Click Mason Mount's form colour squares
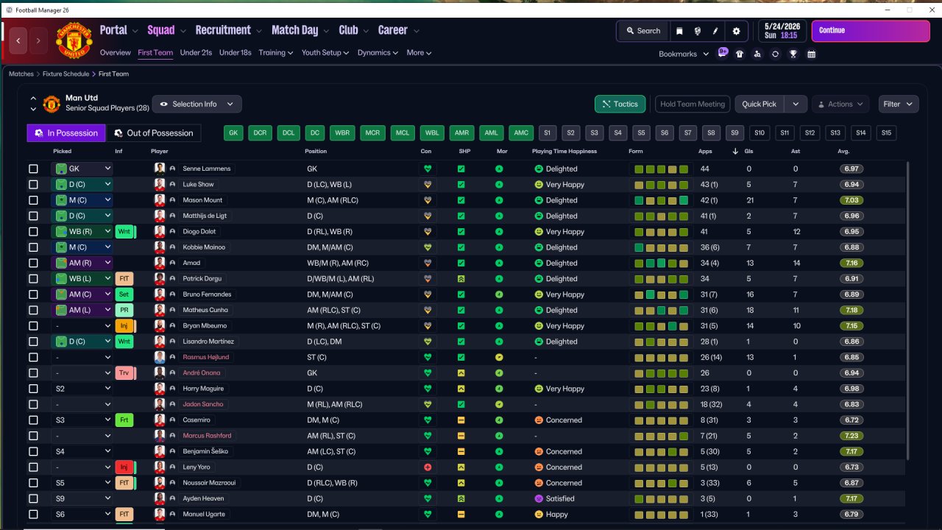The image size is (942, 530). coord(662,200)
